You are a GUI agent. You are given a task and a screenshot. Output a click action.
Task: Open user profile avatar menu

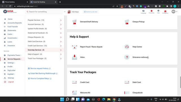point(174,12)
